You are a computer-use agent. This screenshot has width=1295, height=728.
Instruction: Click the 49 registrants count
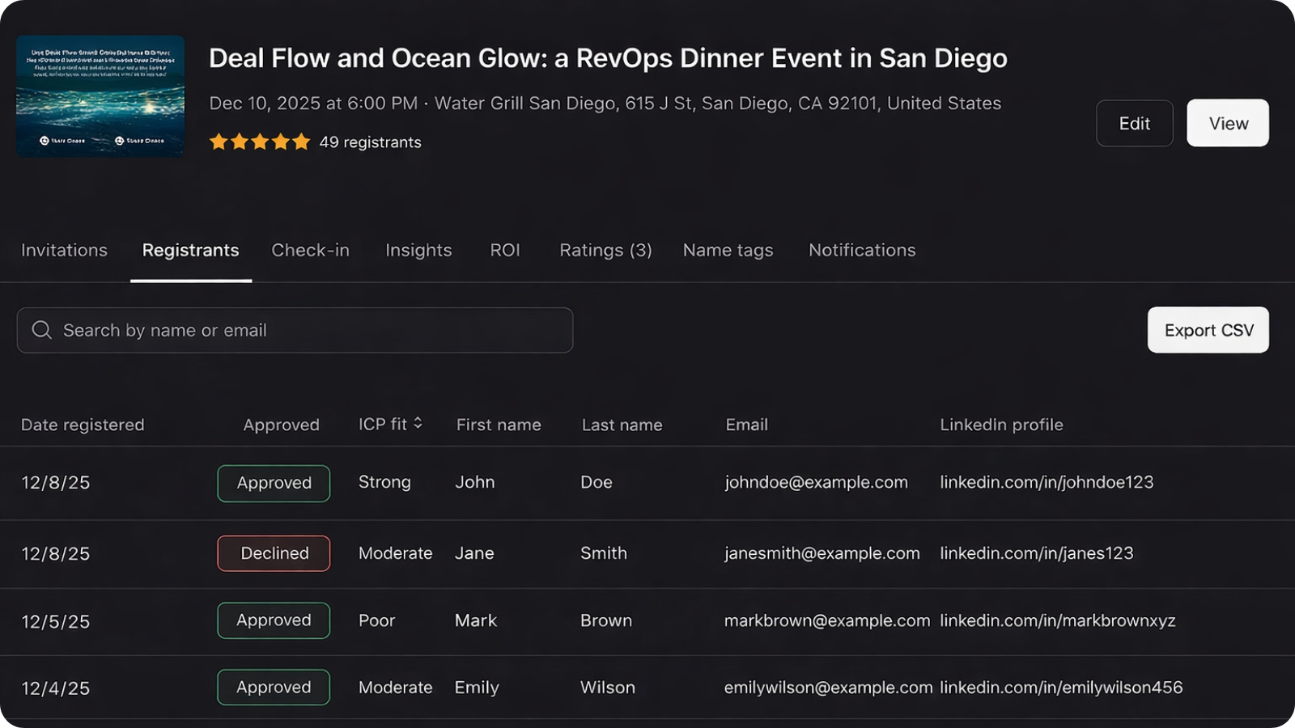[x=370, y=142]
